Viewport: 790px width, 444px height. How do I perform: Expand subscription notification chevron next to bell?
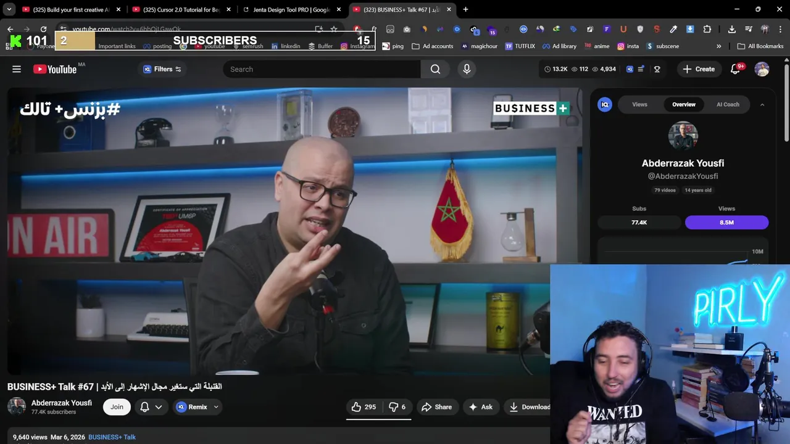click(159, 407)
